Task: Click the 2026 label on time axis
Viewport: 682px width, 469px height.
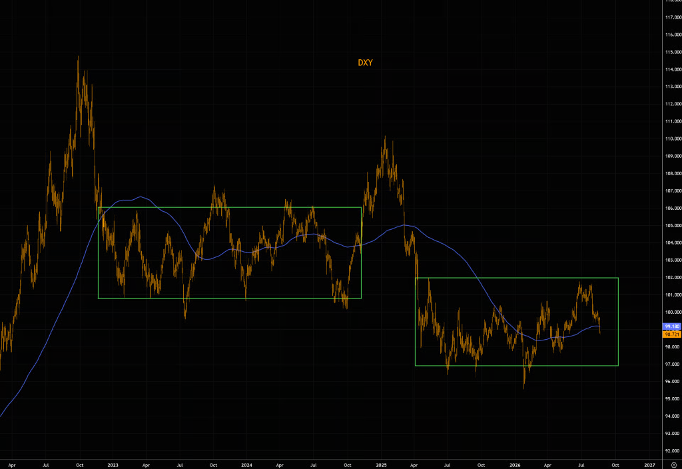Action: tap(515, 465)
